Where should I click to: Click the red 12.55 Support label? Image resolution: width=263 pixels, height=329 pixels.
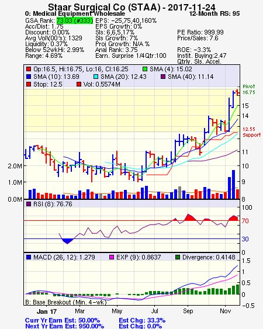(x=252, y=132)
